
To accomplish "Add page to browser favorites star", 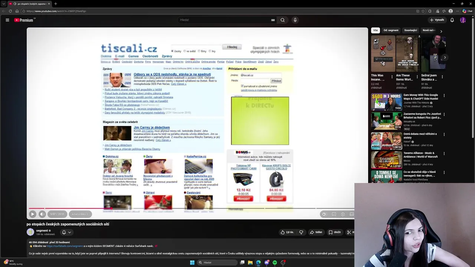I will coord(424,11).
